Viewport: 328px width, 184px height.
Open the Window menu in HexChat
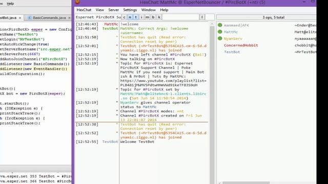(x=148, y=10)
